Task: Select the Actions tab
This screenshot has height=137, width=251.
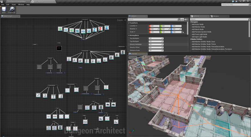Action: click(200, 16)
